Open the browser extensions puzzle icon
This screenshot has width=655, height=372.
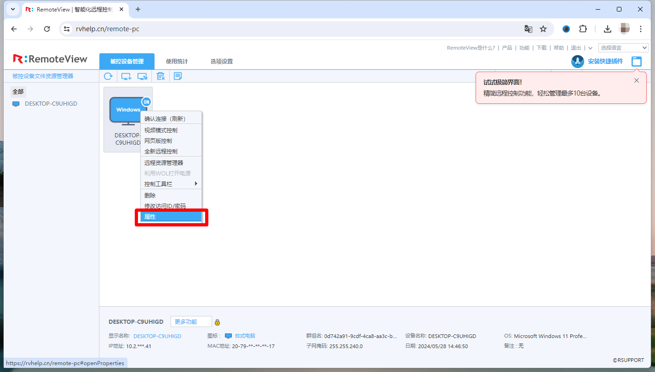pos(583,29)
